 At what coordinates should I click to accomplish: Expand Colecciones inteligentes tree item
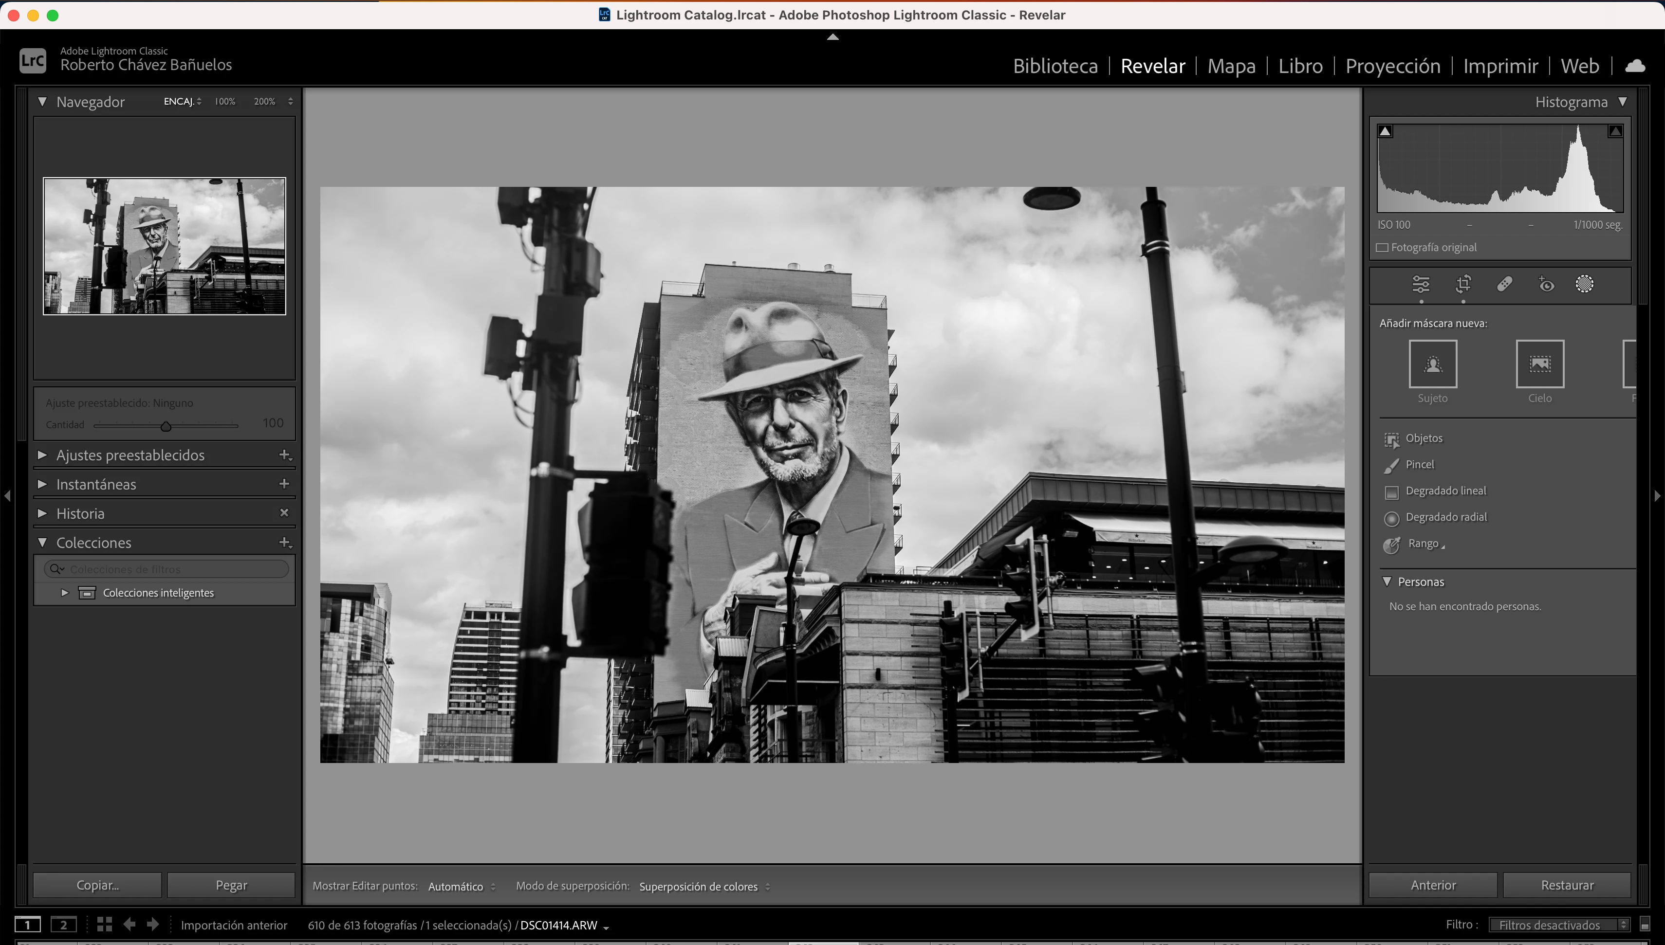pos(64,593)
